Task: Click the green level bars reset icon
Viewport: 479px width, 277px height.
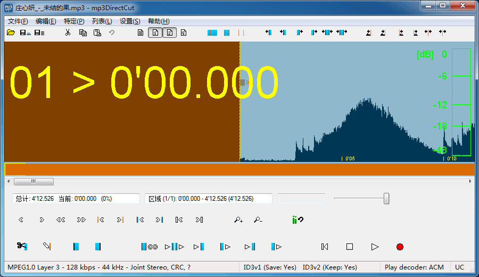Action: click(298, 219)
